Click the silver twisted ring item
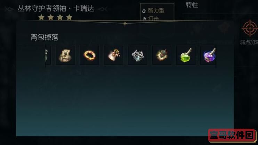 coord(138,56)
